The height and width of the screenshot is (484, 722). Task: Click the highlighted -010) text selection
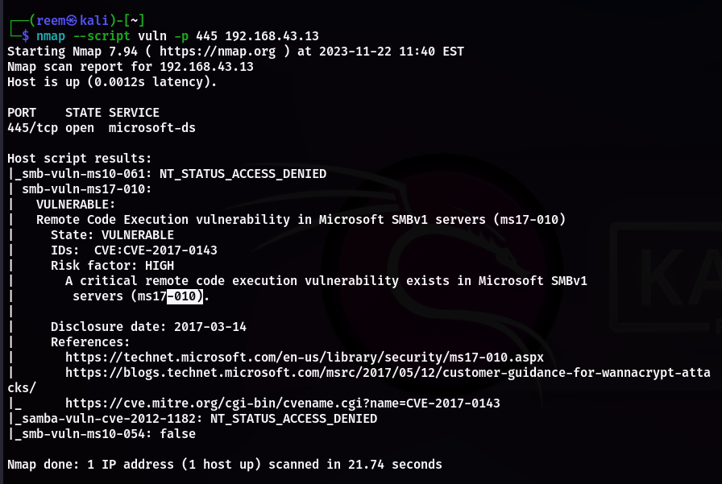click(185, 296)
